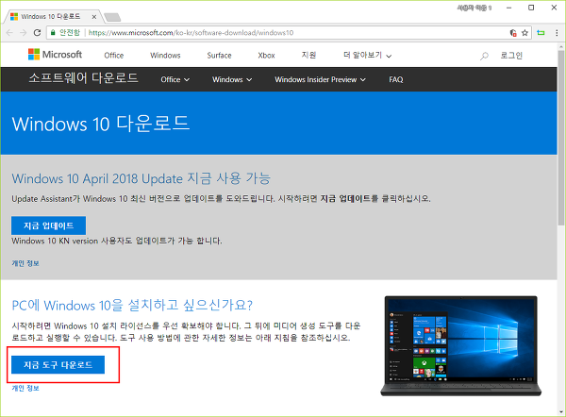
Task: Open 개인 정보 link under 지금 업데이트
Action: click(x=25, y=263)
